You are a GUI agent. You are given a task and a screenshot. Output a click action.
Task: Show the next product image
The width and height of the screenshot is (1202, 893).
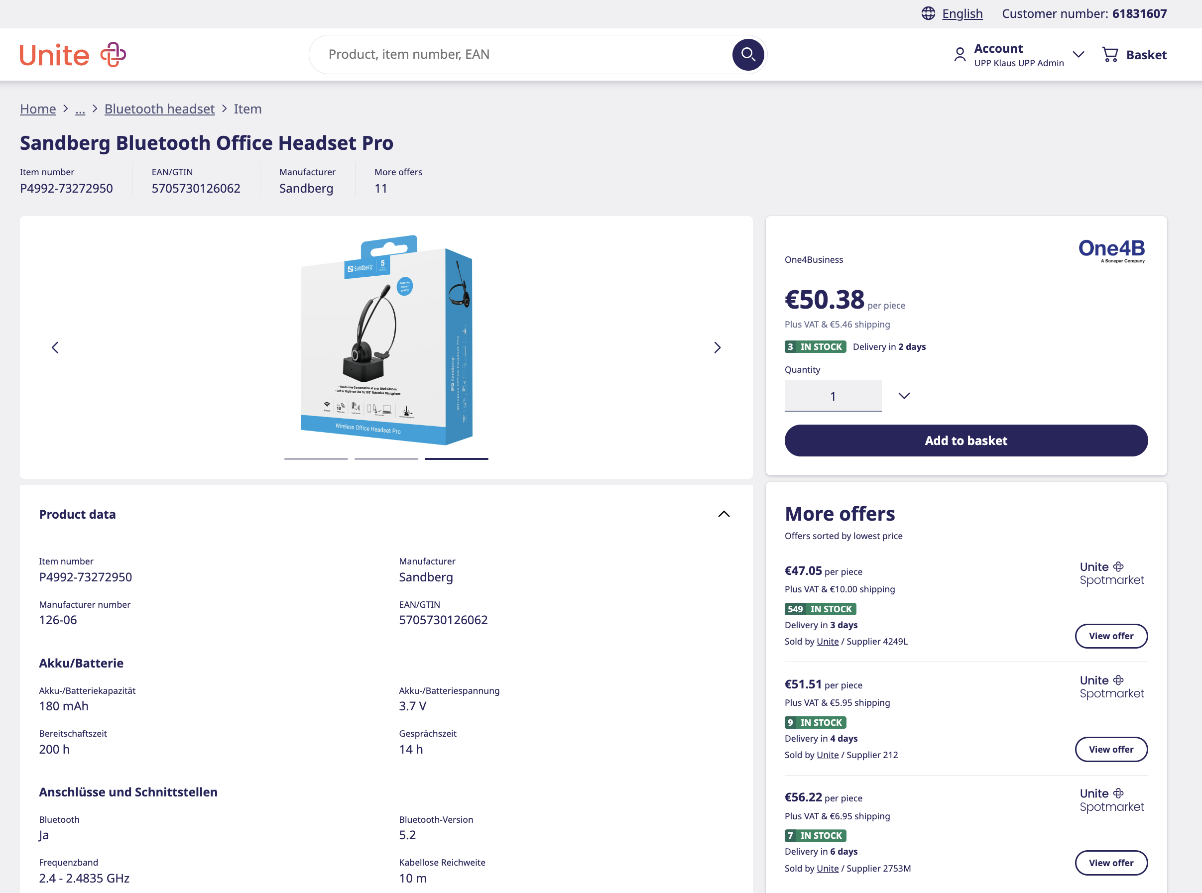click(717, 347)
